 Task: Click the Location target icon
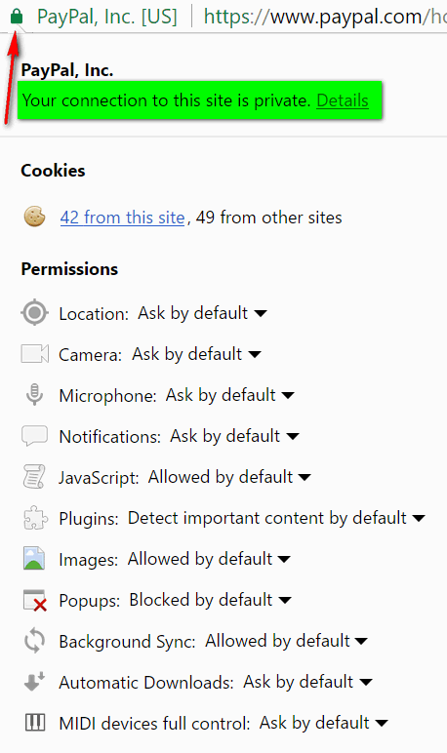34,313
